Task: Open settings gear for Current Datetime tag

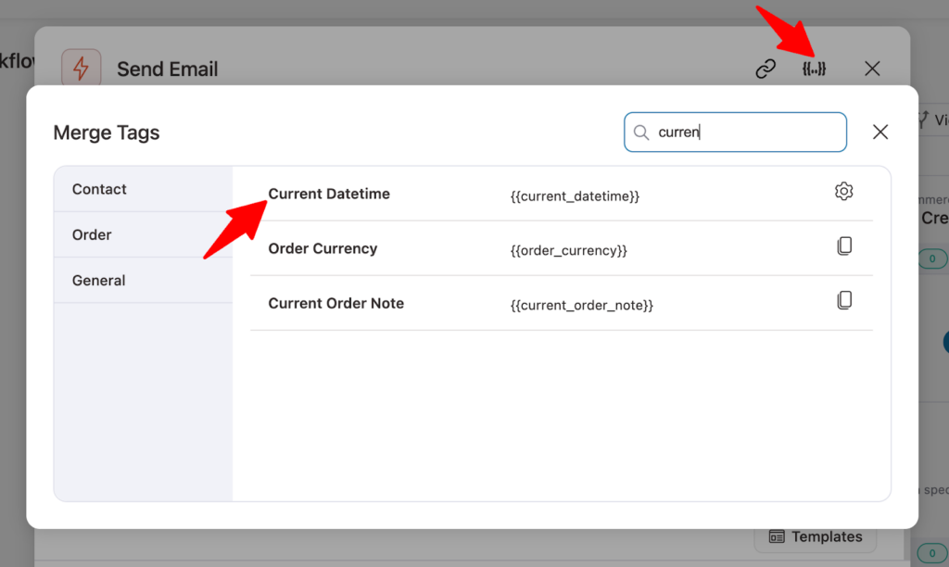Action: [x=843, y=192]
